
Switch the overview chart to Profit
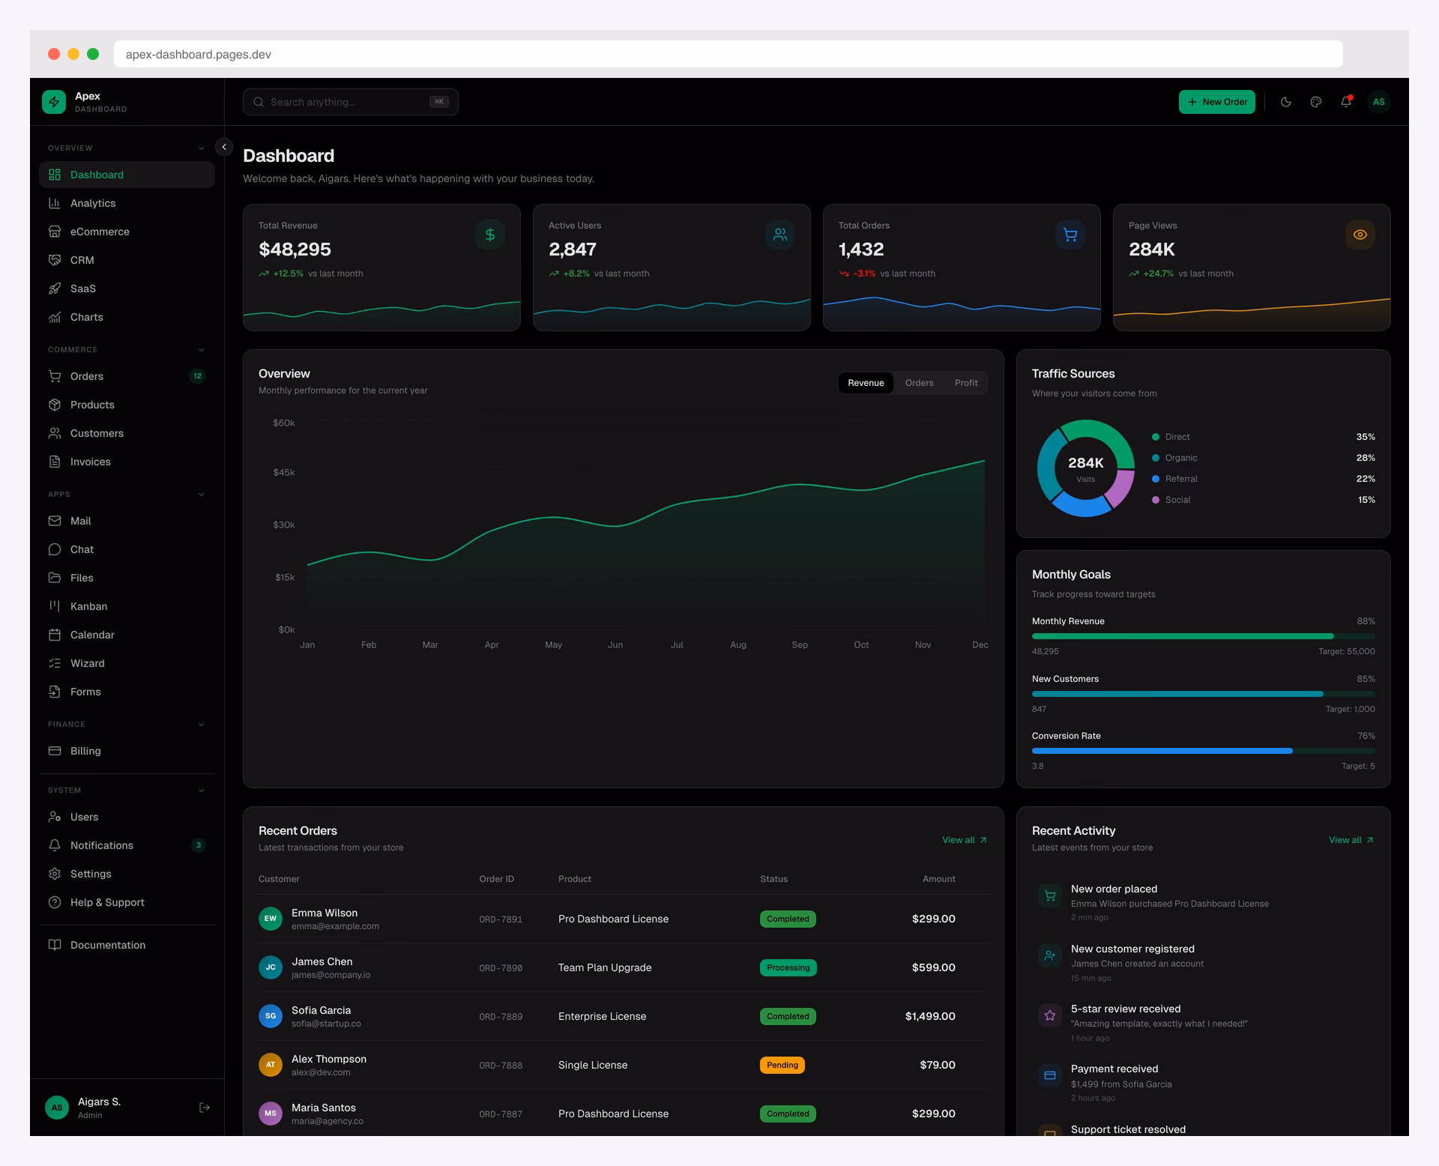click(966, 383)
